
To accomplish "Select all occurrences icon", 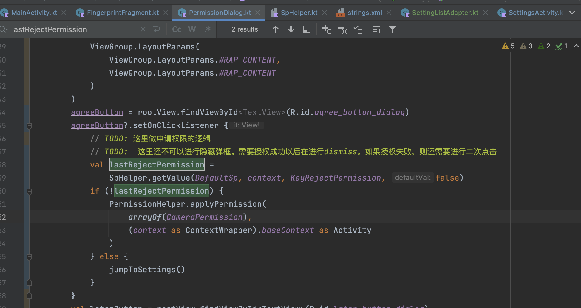I will pyautogui.click(x=357, y=29).
